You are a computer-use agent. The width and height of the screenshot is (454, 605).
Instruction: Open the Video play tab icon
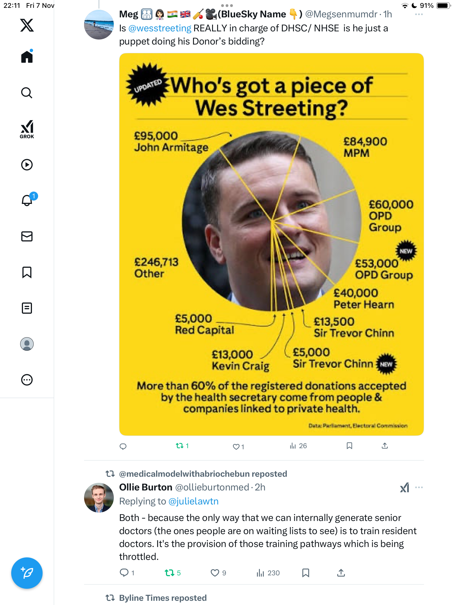(27, 165)
